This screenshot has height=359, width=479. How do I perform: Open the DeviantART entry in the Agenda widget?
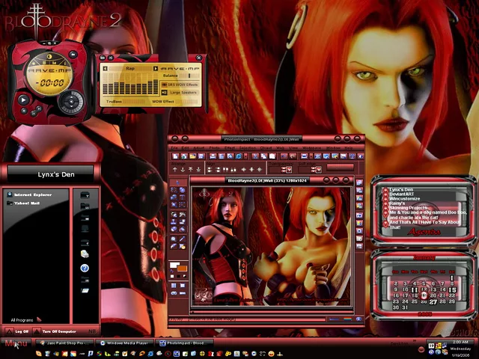pos(401,194)
